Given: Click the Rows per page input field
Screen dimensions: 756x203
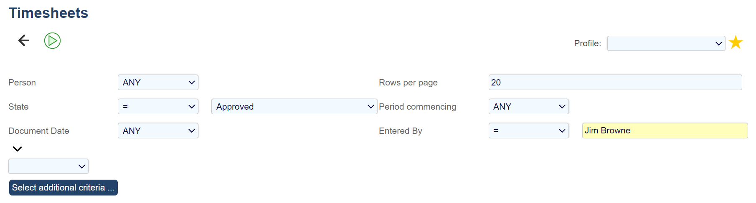Looking at the screenshot, I should tap(615, 83).
